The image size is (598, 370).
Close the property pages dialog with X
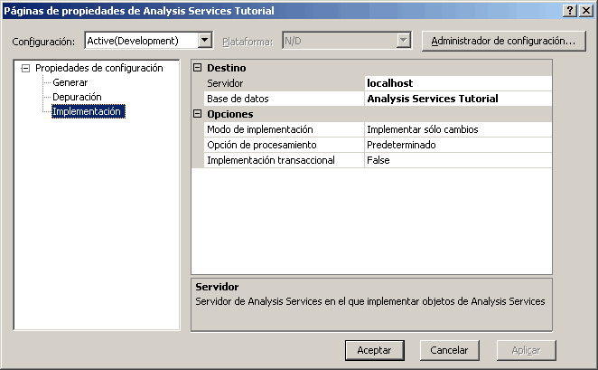pos(586,11)
